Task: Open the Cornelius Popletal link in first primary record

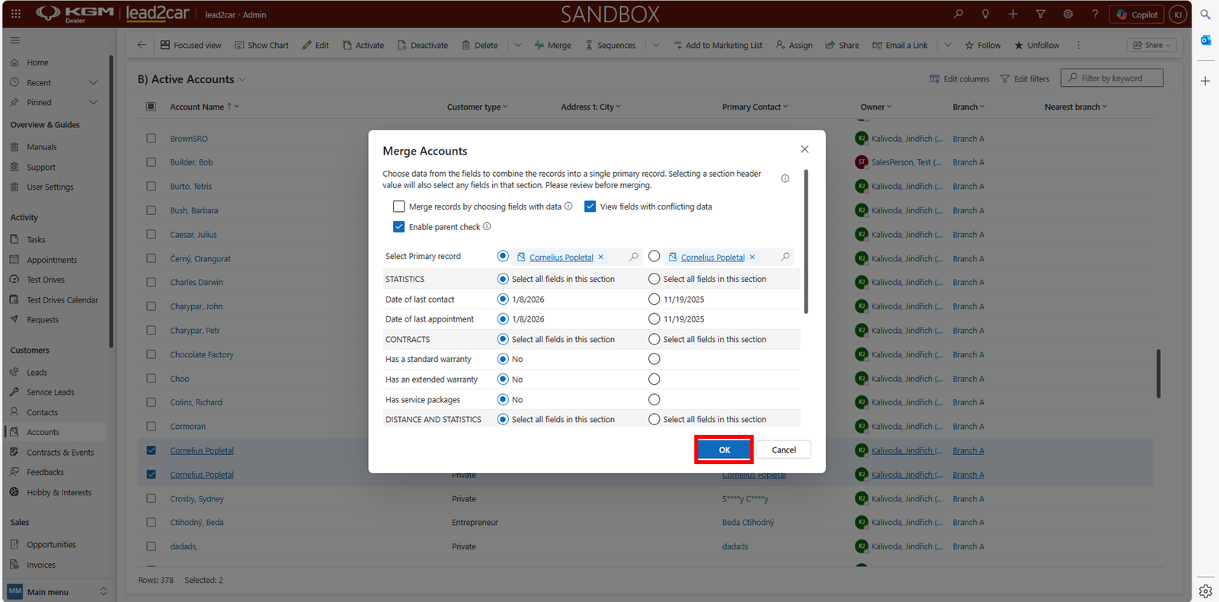Action: point(562,258)
